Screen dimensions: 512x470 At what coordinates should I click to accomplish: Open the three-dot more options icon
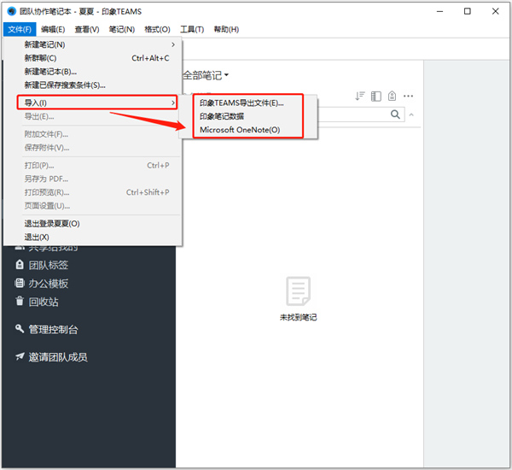click(409, 96)
